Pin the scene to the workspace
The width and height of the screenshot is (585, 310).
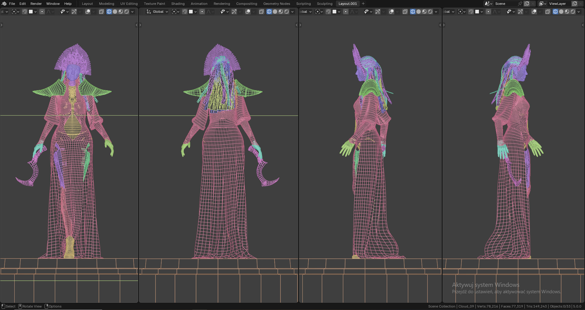point(520,4)
